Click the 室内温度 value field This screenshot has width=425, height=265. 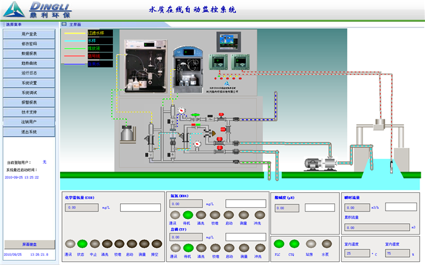click(356, 253)
